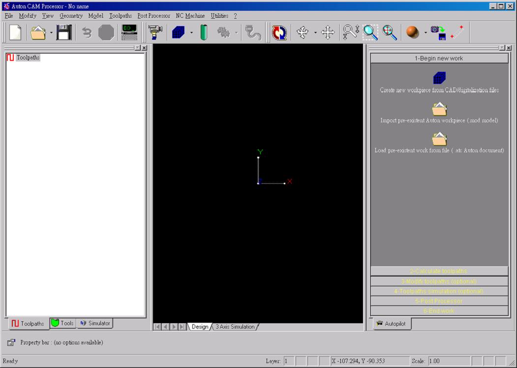Select the Toolpaths root tree item
This screenshot has height=368, width=517.
click(x=28, y=57)
